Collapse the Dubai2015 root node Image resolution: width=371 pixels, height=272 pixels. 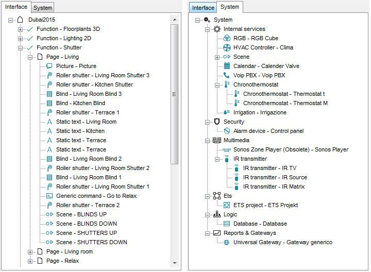pos(10,20)
